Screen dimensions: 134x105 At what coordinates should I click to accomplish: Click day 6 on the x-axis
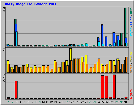28,102
